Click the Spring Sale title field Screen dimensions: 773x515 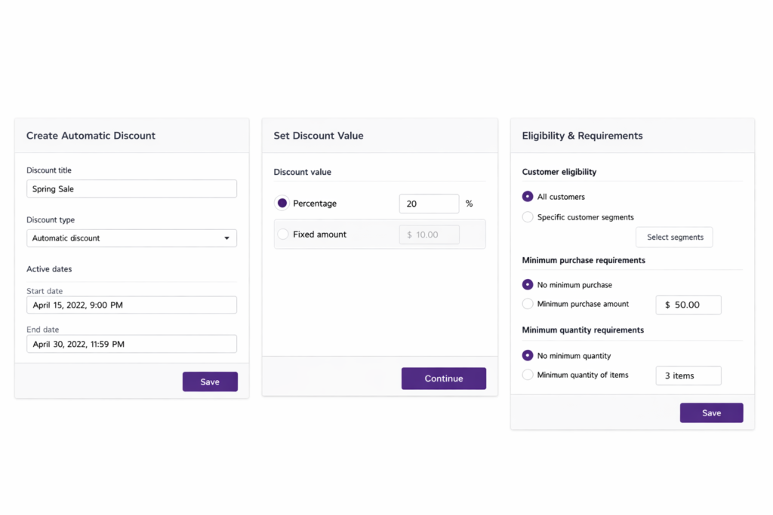(x=131, y=189)
